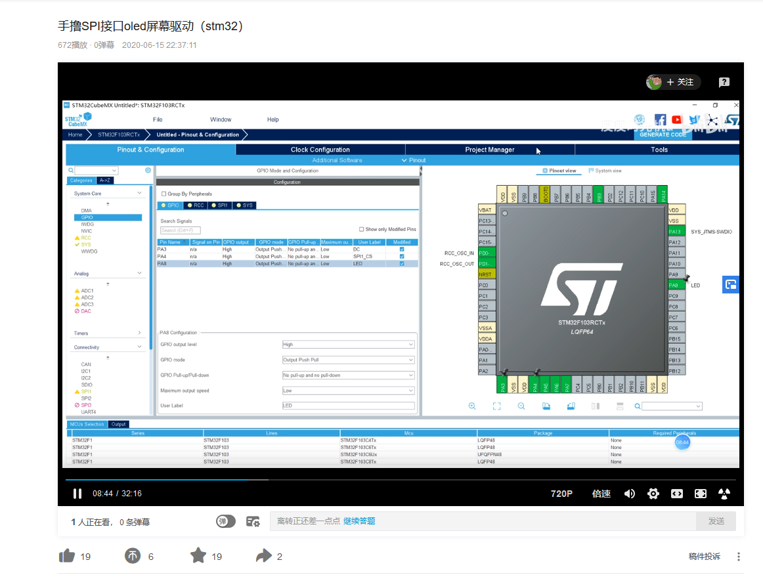Open the left panel settings gear icon
The width and height of the screenshot is (763, 577).
148,170
